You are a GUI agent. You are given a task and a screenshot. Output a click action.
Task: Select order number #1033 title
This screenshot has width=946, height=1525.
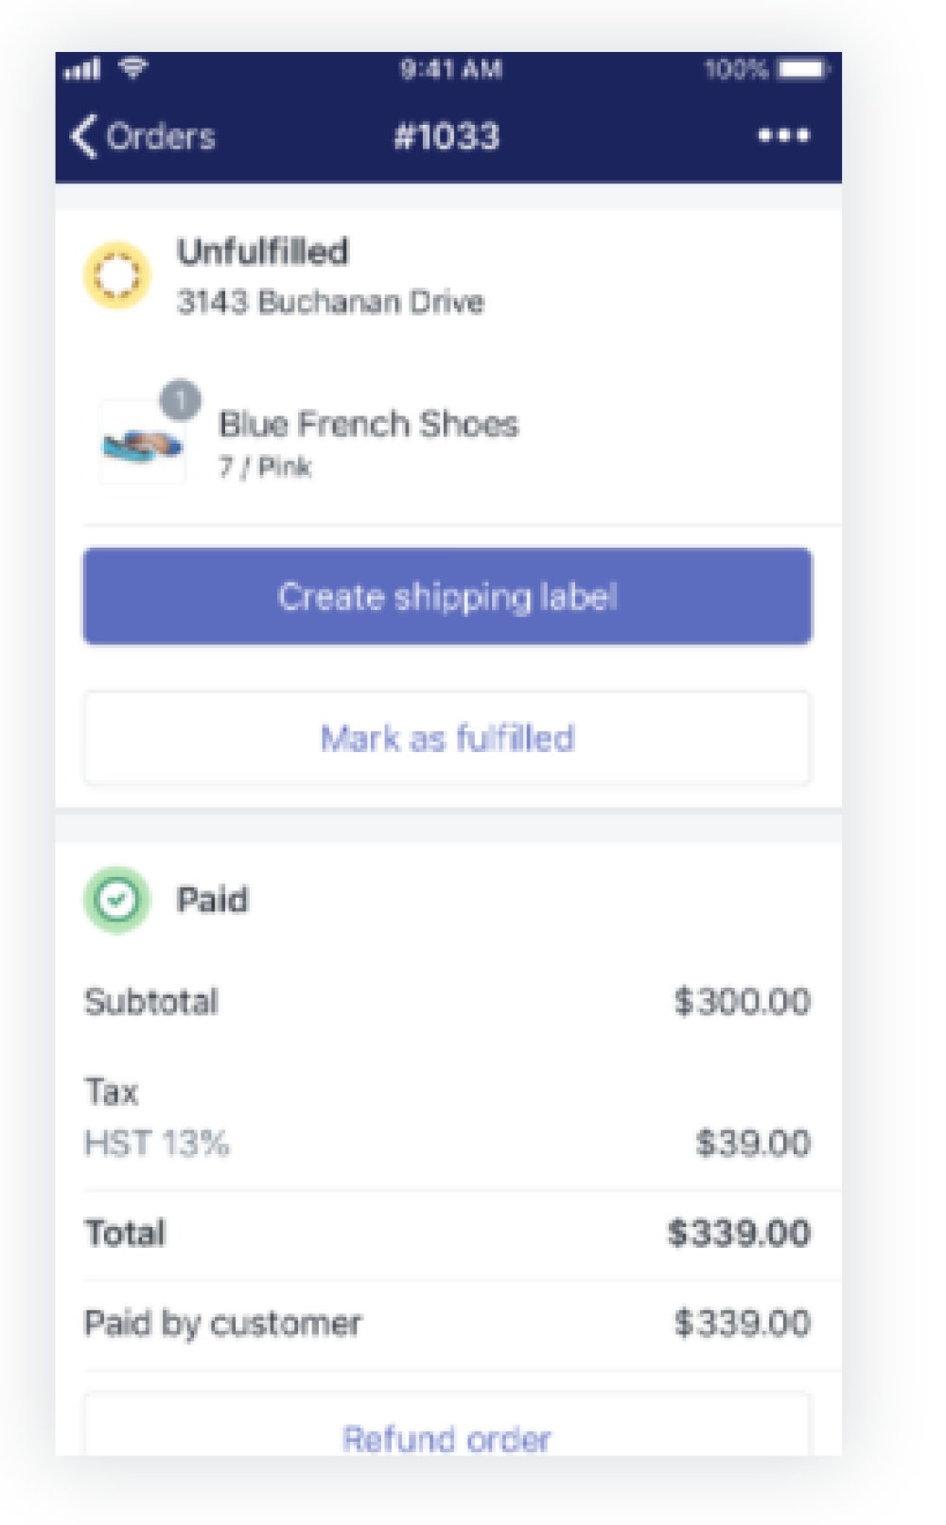(447, 136)
